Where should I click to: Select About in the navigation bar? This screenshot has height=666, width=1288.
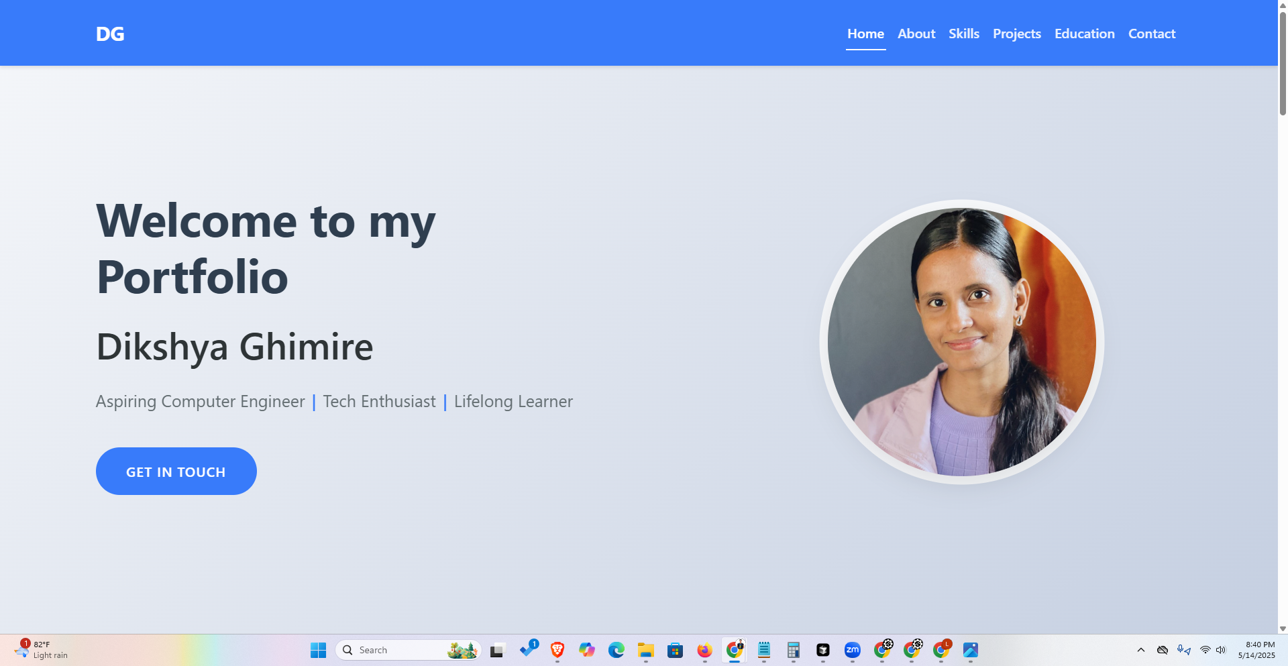pos(916,34)
